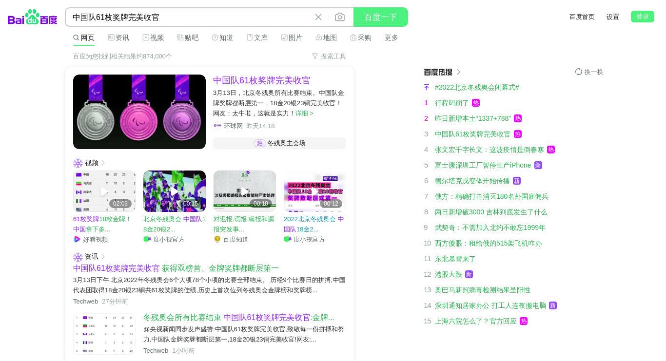Open hot search 西方傻眼：租给俄的515架飞机咋办
666x361 pixels.
[488, 243]
